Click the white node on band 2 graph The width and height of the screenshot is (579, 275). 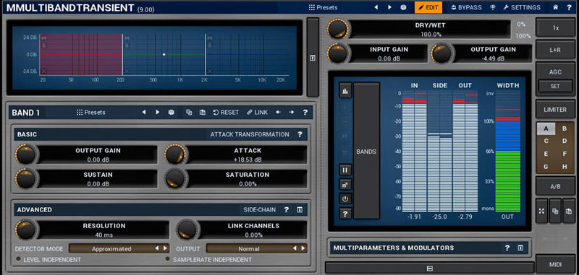164,54
